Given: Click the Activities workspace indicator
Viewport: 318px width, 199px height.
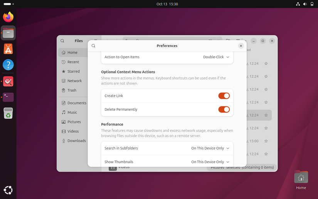Looking at the screenshot, I should [x=9, y=4].
